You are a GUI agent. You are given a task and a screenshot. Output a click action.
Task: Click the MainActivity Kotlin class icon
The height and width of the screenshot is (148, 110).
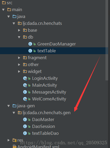[x=25, y=85]
